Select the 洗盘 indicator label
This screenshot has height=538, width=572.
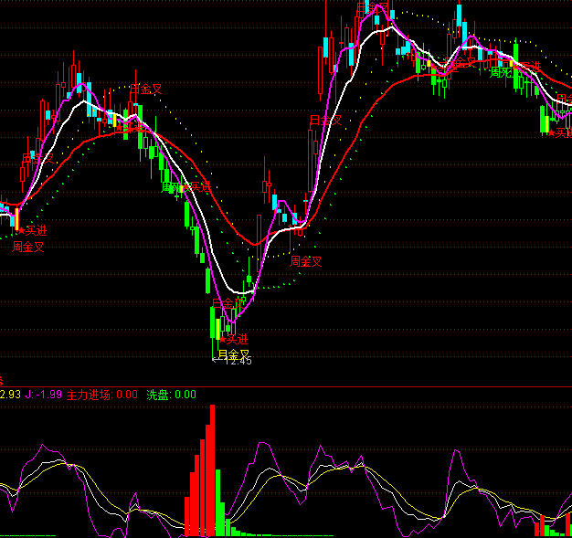coord(158,395)
